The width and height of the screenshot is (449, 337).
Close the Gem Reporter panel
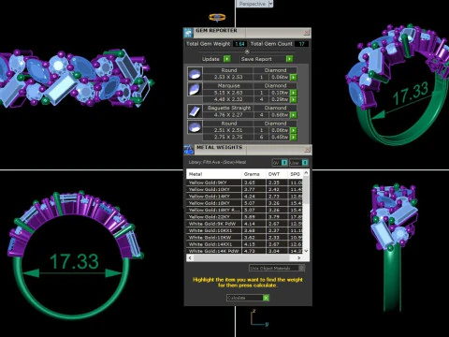point(307,33)
